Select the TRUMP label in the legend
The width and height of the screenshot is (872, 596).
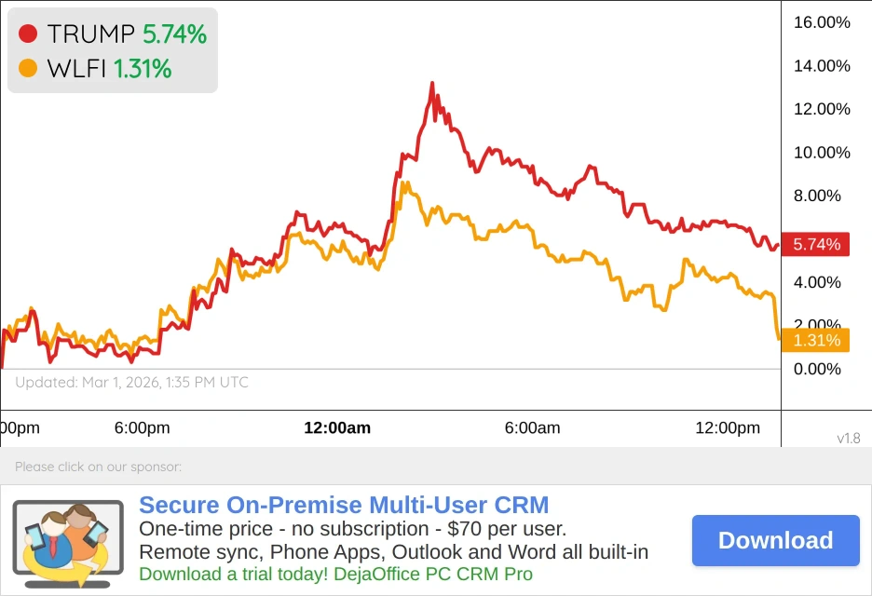click(x=90, y=34)
